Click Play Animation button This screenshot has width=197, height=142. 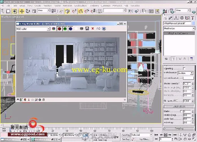click(165, 135)
